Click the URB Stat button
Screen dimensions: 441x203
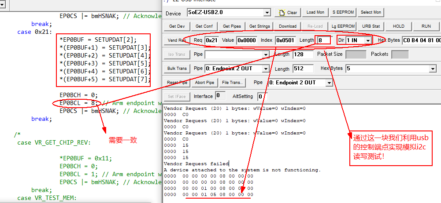(x=371, y=26)
